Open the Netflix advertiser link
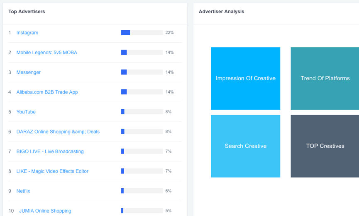 click(x=23, y=191)
